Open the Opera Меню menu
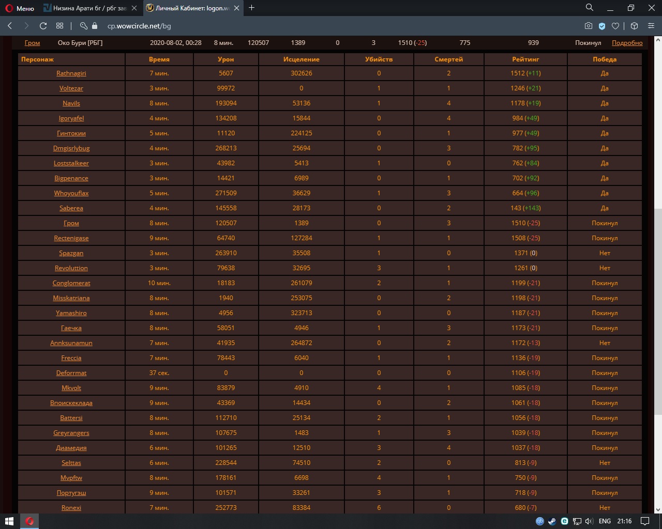The height and width of the screenshot is (529, 662). [20, 8]
